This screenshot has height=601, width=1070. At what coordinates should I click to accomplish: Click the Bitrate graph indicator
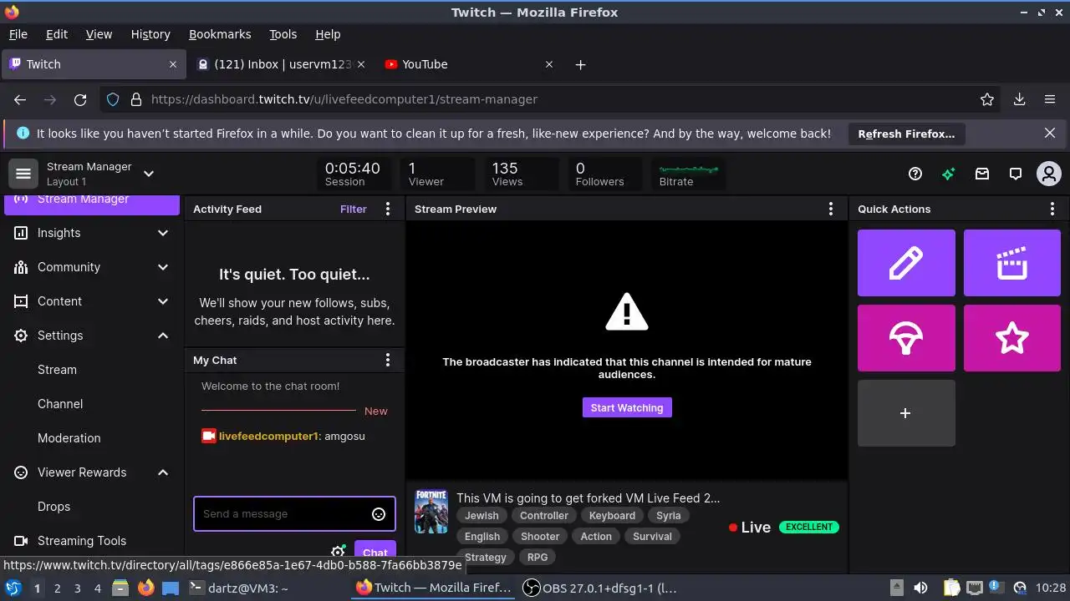[x=688, y=174]
